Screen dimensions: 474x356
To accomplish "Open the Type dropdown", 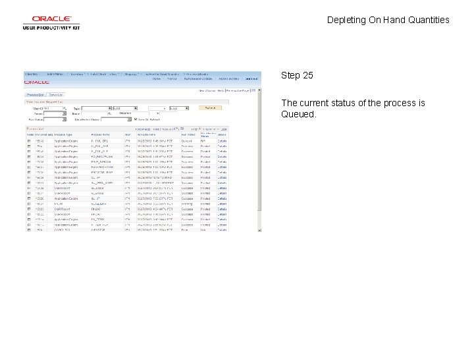I will 96,108.
